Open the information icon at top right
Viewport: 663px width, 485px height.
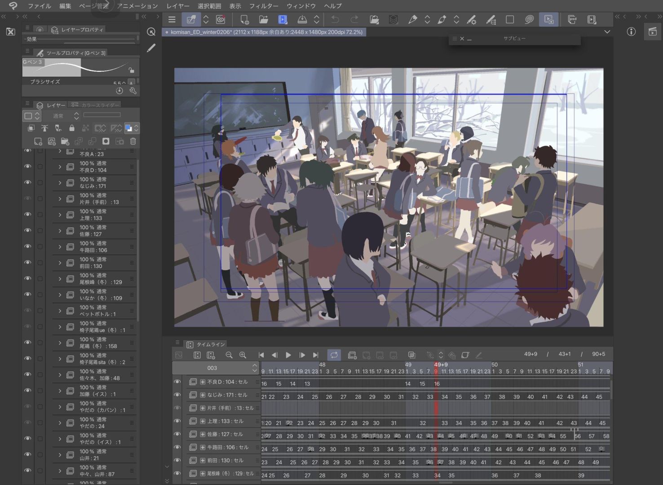point(631,31)
